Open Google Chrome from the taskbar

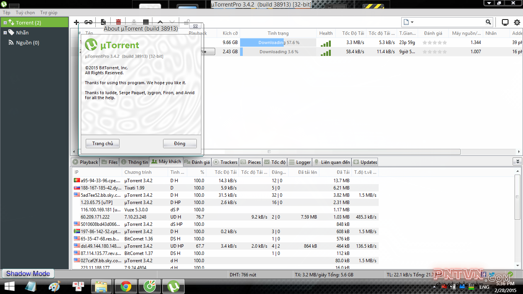[126, 286]
